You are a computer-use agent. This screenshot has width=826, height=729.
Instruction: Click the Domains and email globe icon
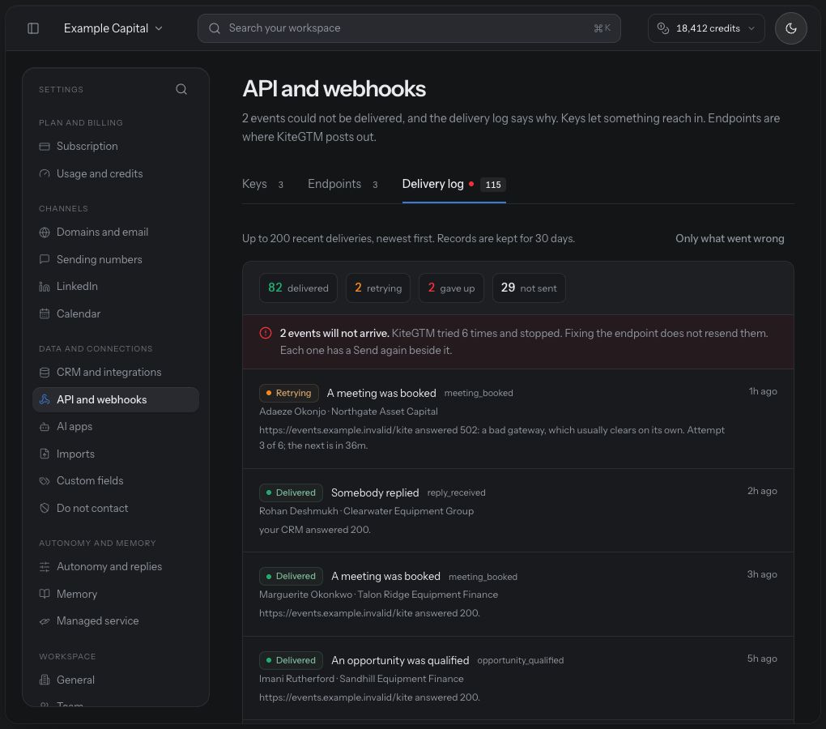pyautogui.click(x=45, y=232)
